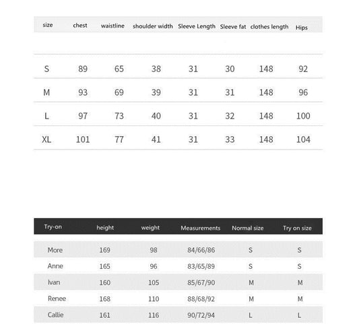Select the "Hips" column header

pyautogui.click(x=302, y=28)
